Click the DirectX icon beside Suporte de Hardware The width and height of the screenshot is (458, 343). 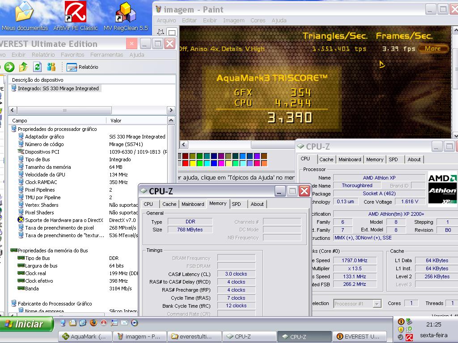point(21,220)
